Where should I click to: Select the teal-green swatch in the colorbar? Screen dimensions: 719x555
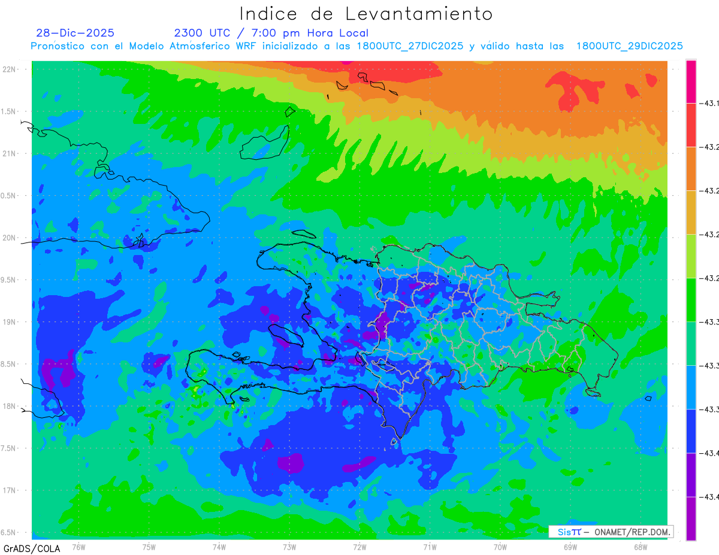tap(691, 344)
